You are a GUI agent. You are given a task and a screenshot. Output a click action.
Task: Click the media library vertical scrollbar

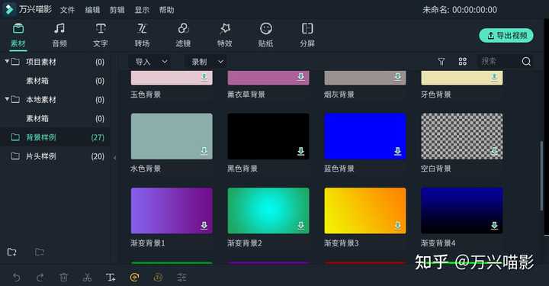[541, 176]
